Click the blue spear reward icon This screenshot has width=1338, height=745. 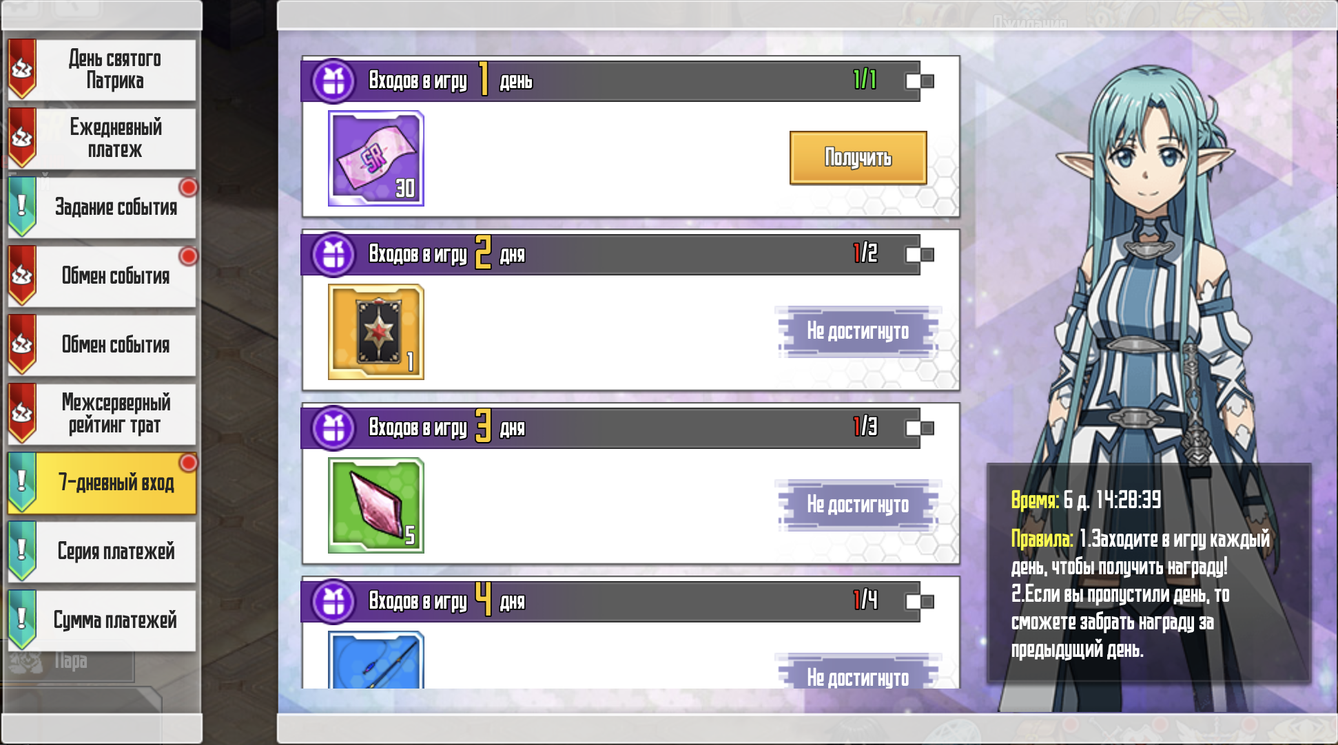pyautogui.click(x=375, y=660)
